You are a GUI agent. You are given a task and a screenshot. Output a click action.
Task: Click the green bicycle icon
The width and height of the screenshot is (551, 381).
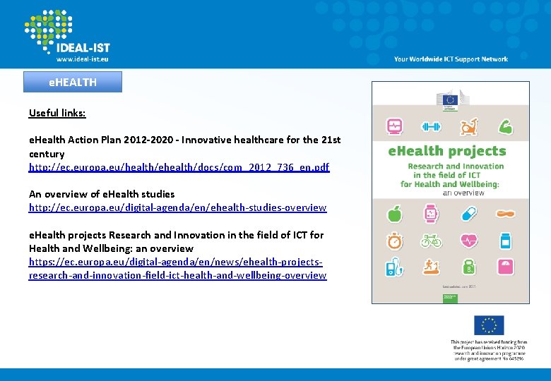(x=431, y=241)
